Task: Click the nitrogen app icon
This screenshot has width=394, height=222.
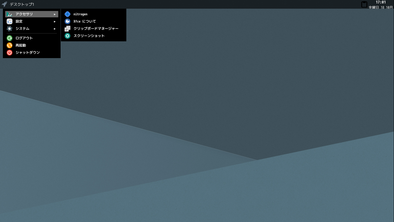Action: pyautogui.click(x=67, y=14)
